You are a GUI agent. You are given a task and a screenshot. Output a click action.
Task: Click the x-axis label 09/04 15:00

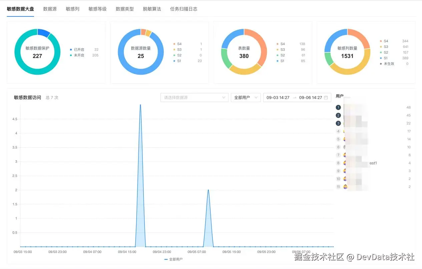tap(127, 252)
